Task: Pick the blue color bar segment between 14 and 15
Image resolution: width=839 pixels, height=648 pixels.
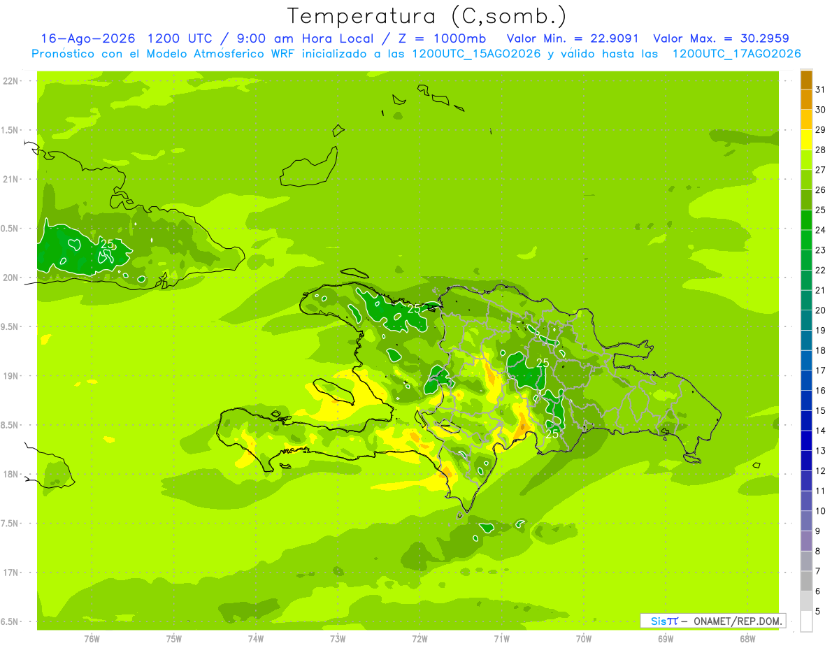Action: tap(806, 421)
